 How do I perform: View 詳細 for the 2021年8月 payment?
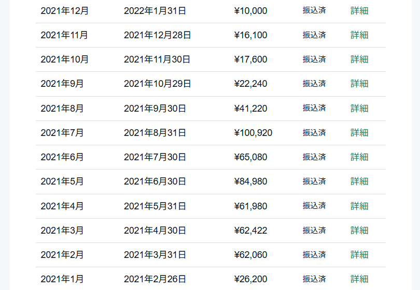click(359, 108)
